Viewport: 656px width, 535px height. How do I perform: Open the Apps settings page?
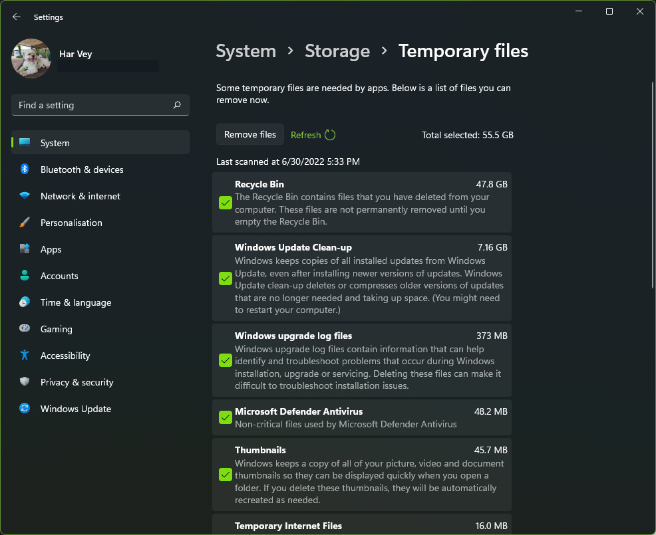100,249
